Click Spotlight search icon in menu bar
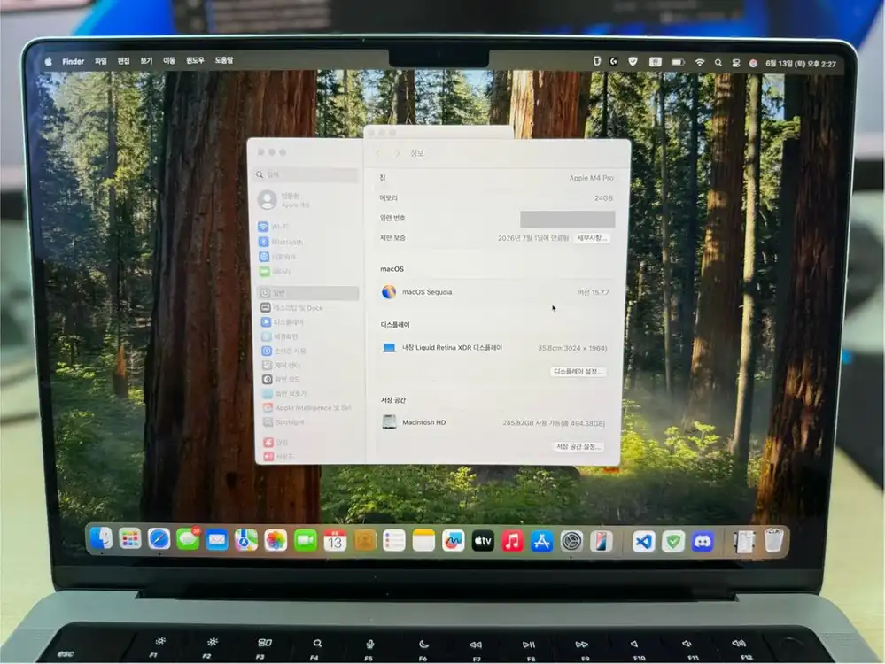 point(718,63)
